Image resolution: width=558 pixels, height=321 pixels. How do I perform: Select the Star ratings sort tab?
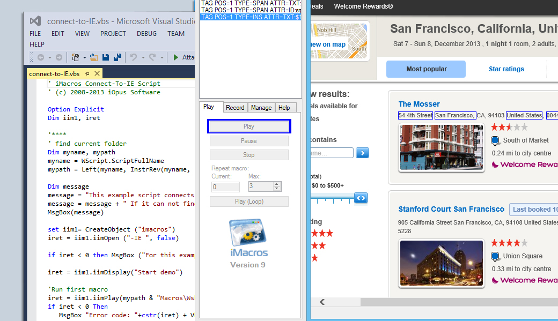coord(506,69)
